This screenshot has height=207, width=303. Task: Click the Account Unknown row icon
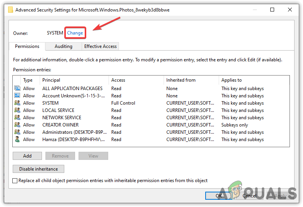(17, 95)
